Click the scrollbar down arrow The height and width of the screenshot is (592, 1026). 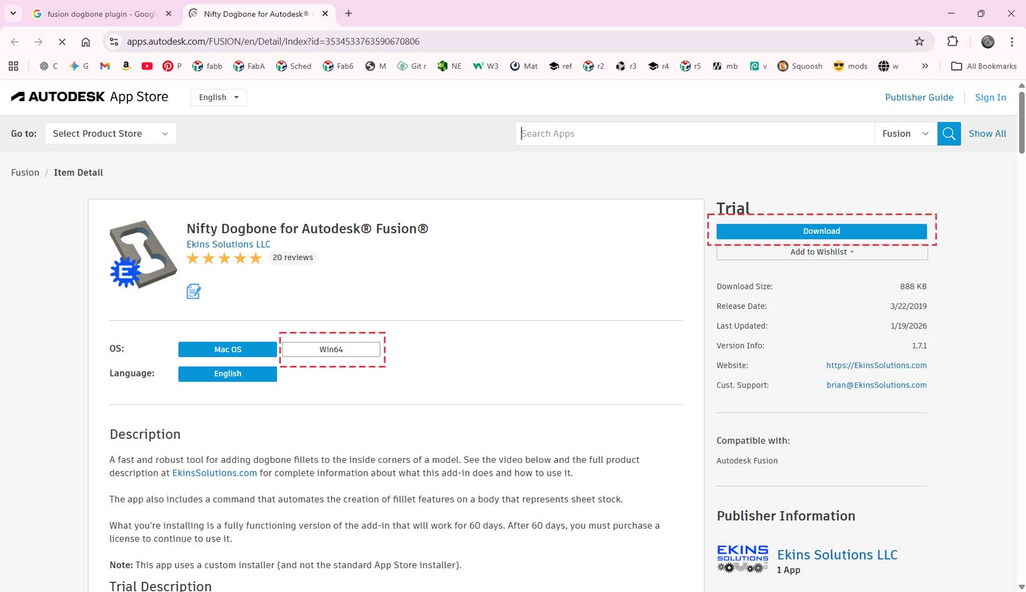[x=1022, y=587]
